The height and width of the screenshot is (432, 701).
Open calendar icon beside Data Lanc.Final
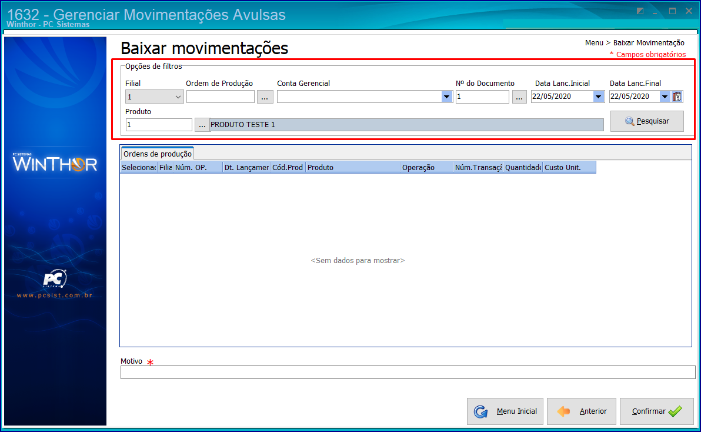[677, 97]
